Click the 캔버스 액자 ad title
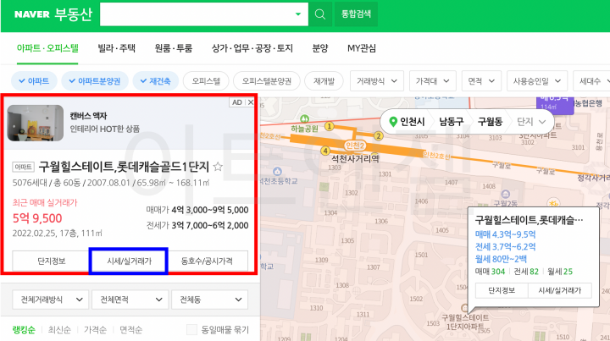The image size is (610, 341). click(88, 116)
